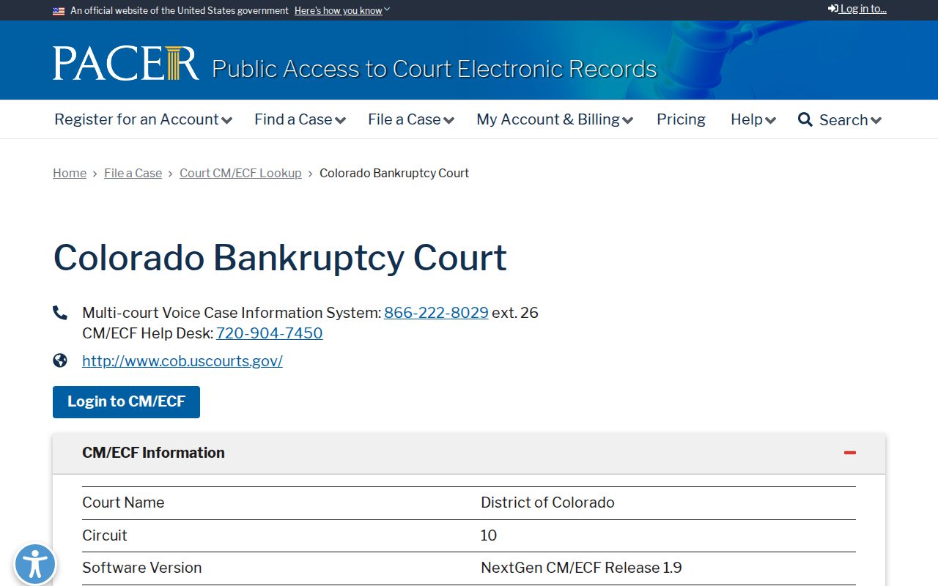Open Find a Case dropdown menu
The width and height of the screenshot is (938, 586).
pyautogui.click(x=300, y=119)
